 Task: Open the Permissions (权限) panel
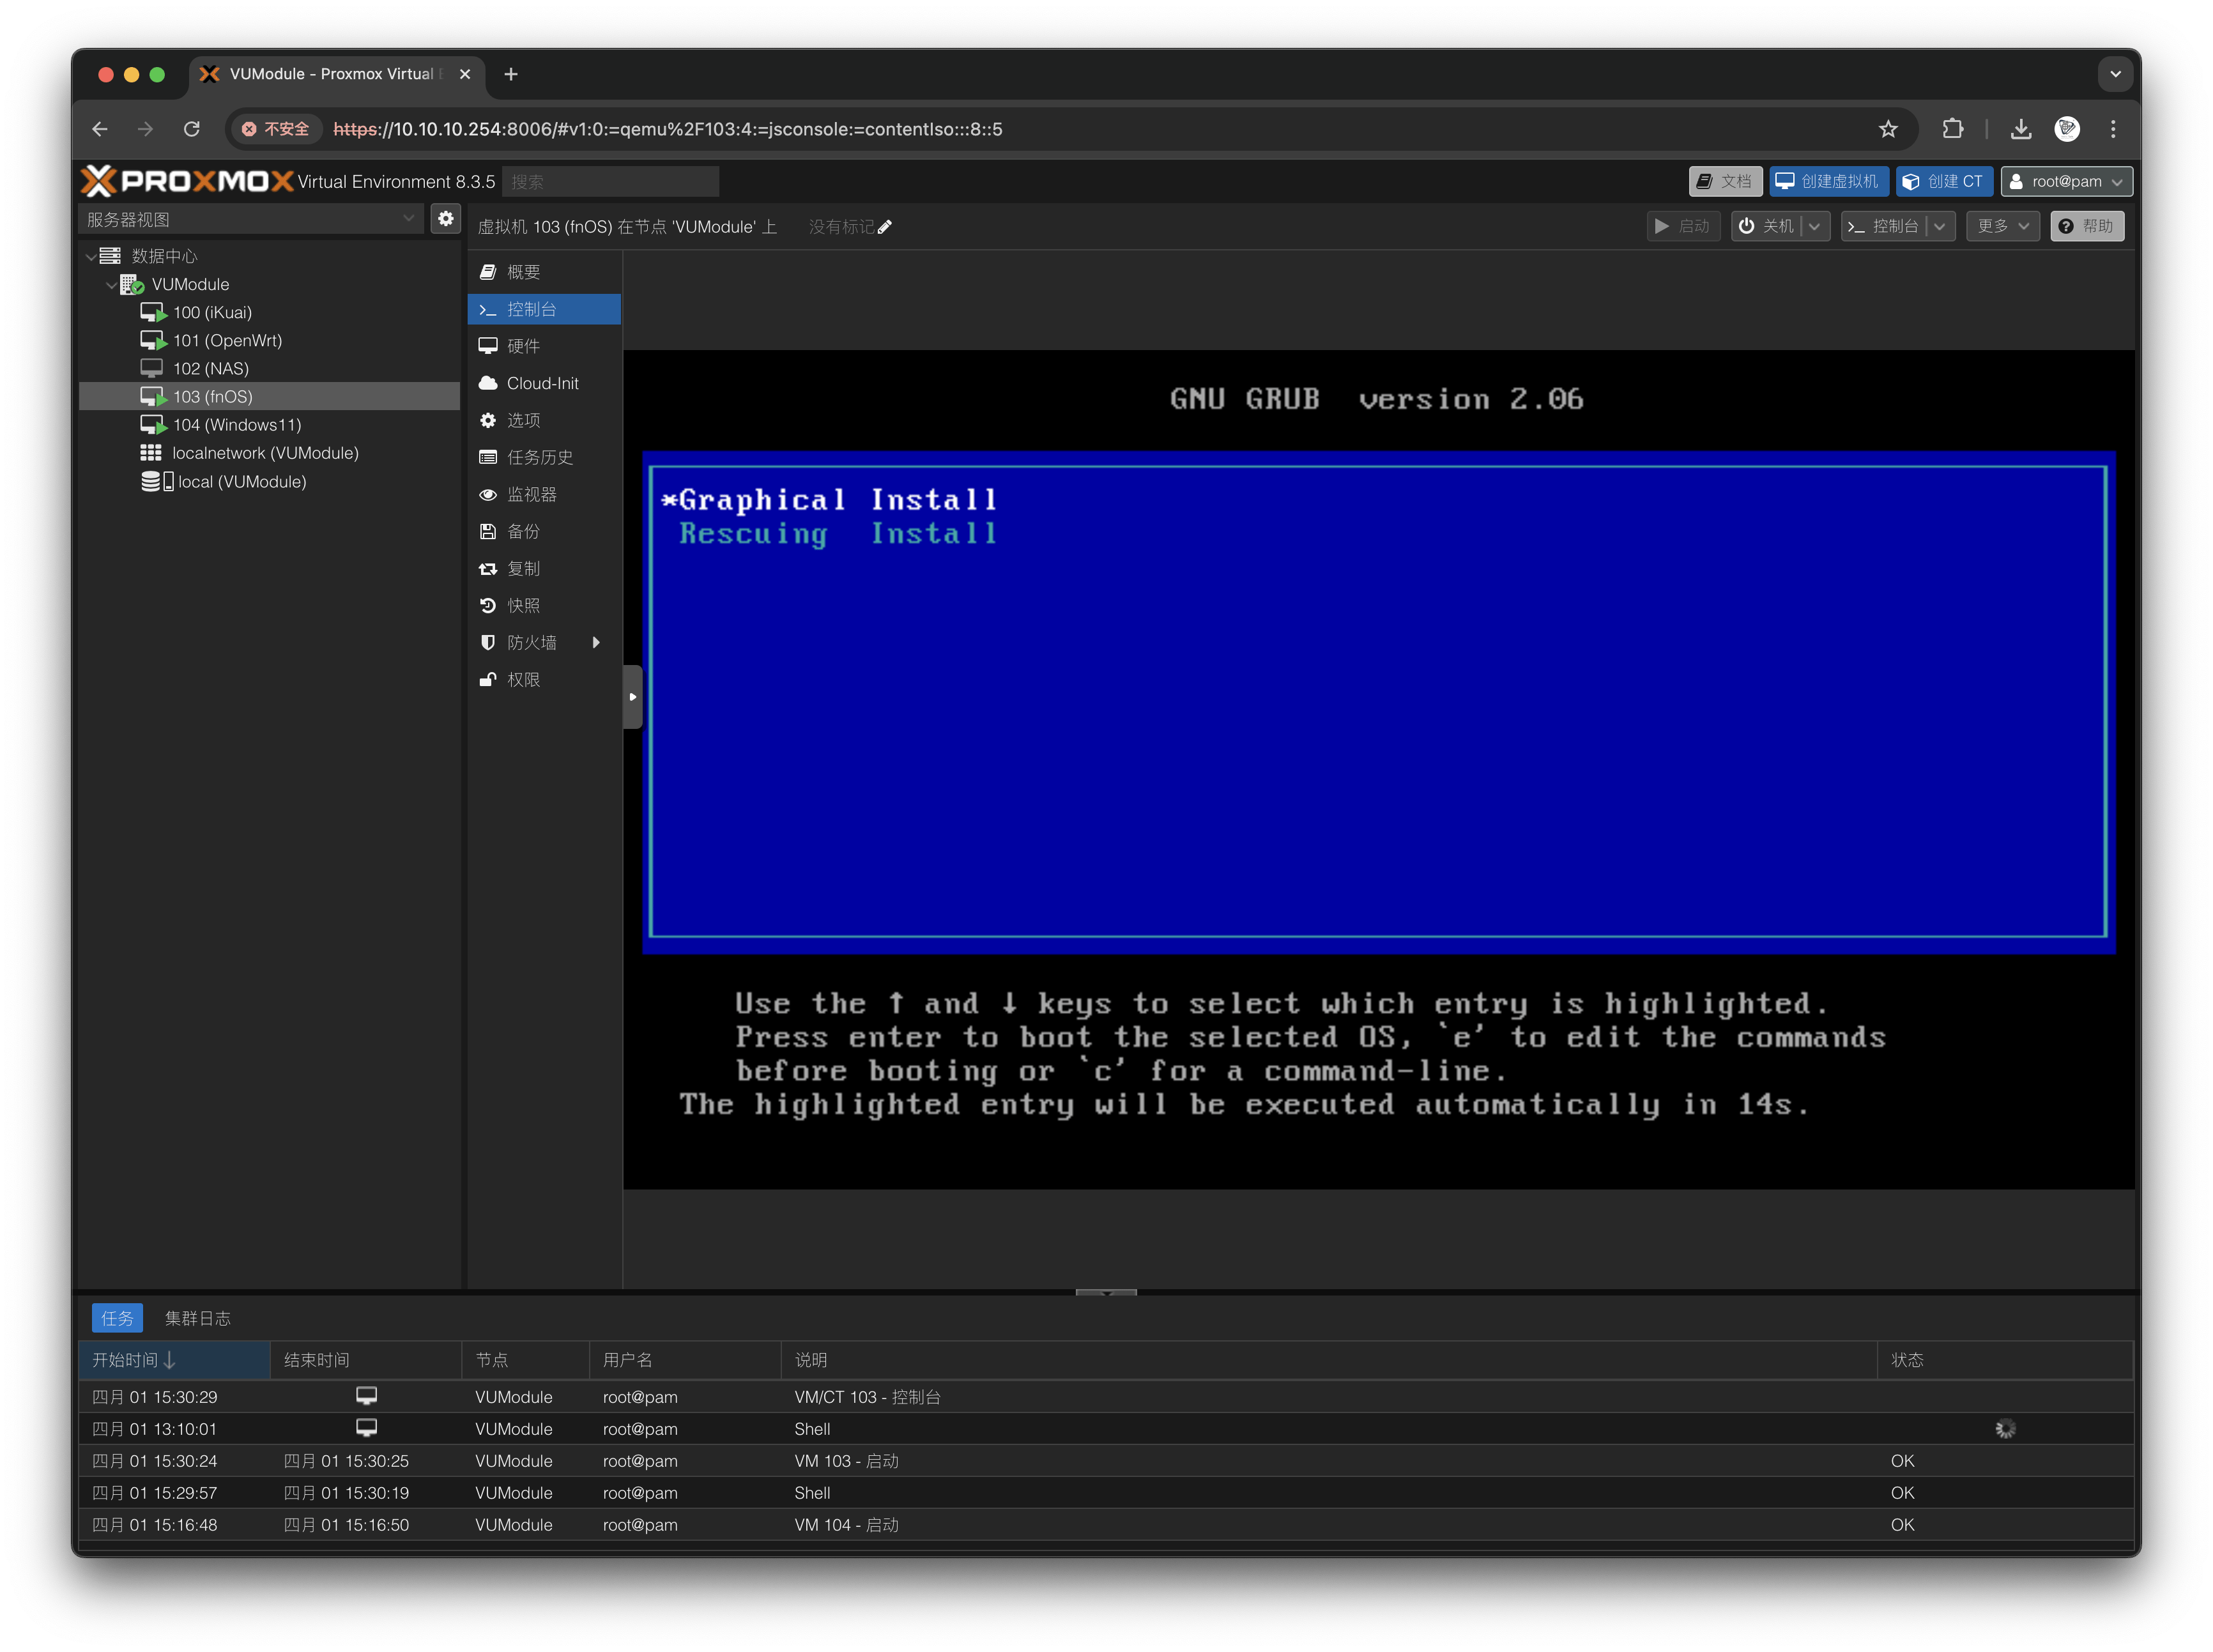(x=523, y=679)
